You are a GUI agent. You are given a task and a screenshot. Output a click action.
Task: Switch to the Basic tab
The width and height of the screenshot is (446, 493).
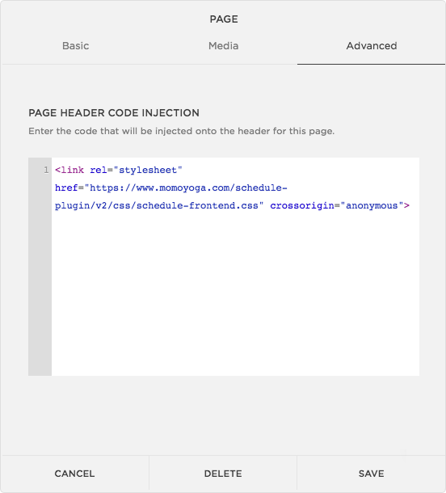[75, 46]
